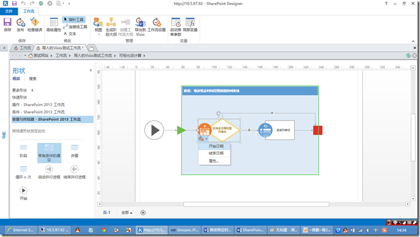Image resolution: width=420 pixels, height=237 pixels.
Task: Click the Save (保存) ribbon icon
Action: pos(8,24)
